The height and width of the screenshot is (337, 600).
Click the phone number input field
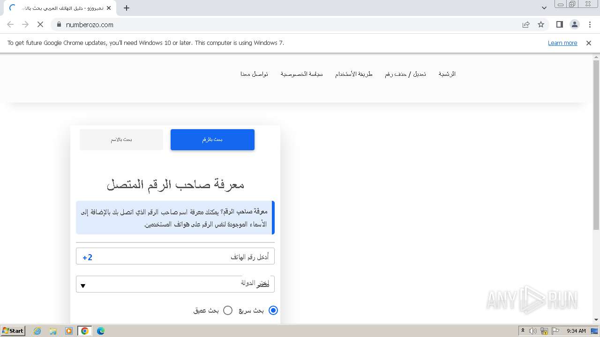click(x=175, y=256)
